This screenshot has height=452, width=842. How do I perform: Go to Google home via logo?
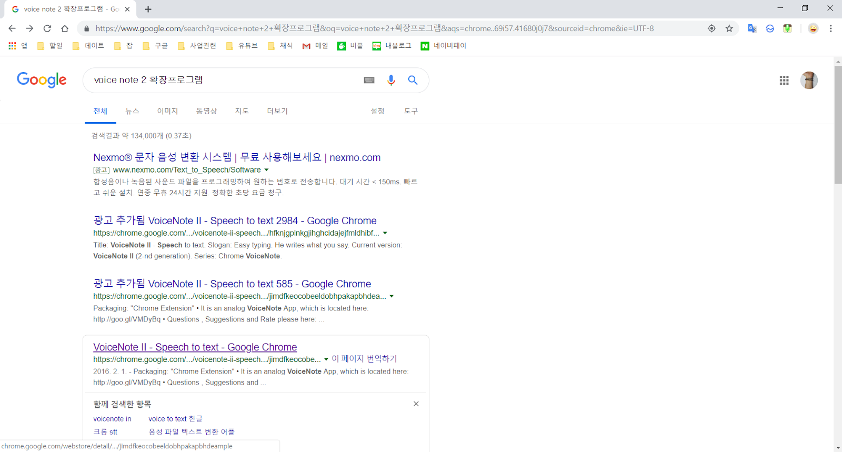[42, 80]
